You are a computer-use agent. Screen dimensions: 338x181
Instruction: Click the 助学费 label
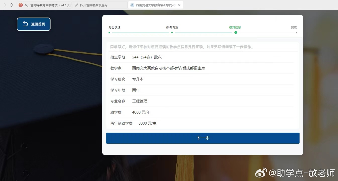pos(116,112)
